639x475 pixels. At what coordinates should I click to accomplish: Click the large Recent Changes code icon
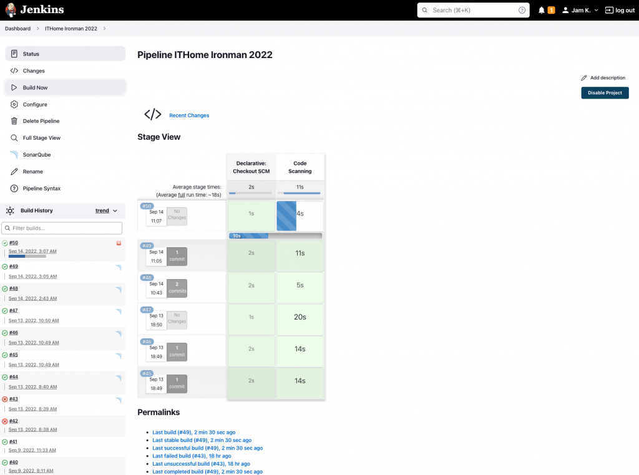(153, 114)
